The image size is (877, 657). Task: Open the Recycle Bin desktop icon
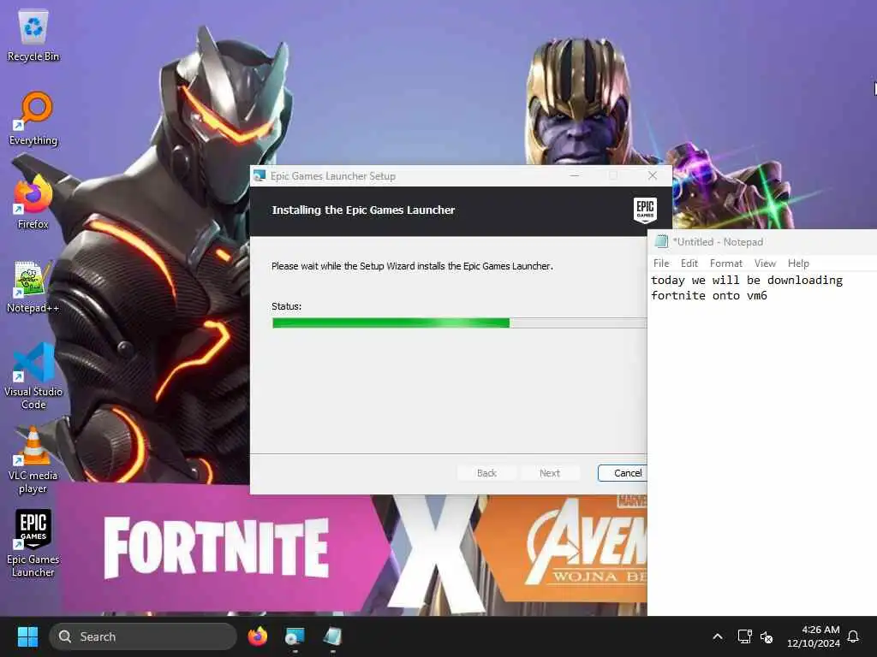[33, 35]
